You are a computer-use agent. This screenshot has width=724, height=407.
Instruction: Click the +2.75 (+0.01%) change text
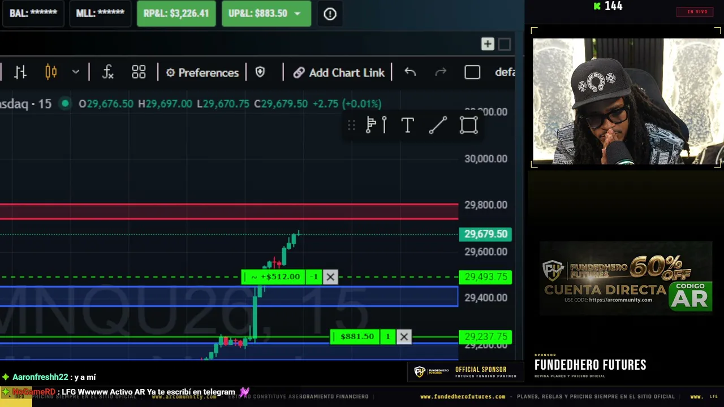pyautogui.click(x=347, y=104)
